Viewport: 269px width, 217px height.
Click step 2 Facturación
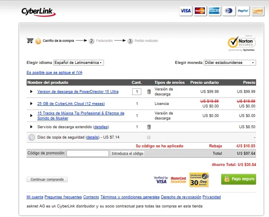[101, 41]
